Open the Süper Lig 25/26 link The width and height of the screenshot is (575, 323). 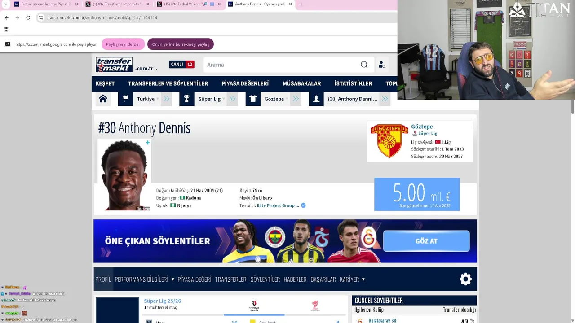(162, 301)
